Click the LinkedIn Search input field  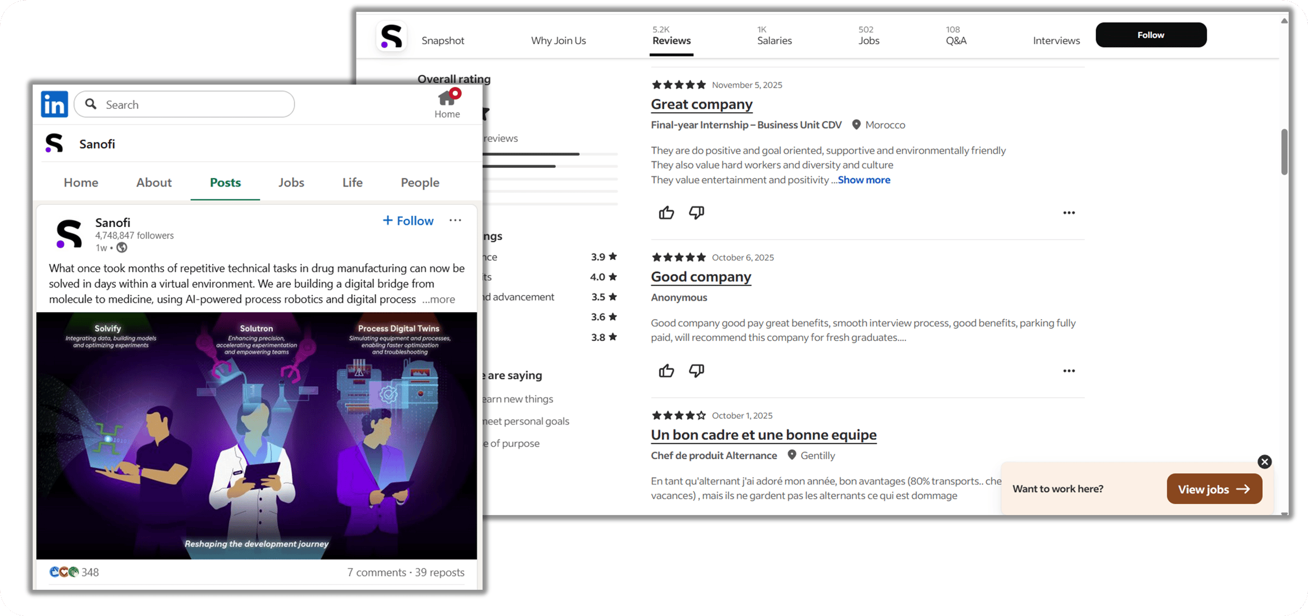185,104
